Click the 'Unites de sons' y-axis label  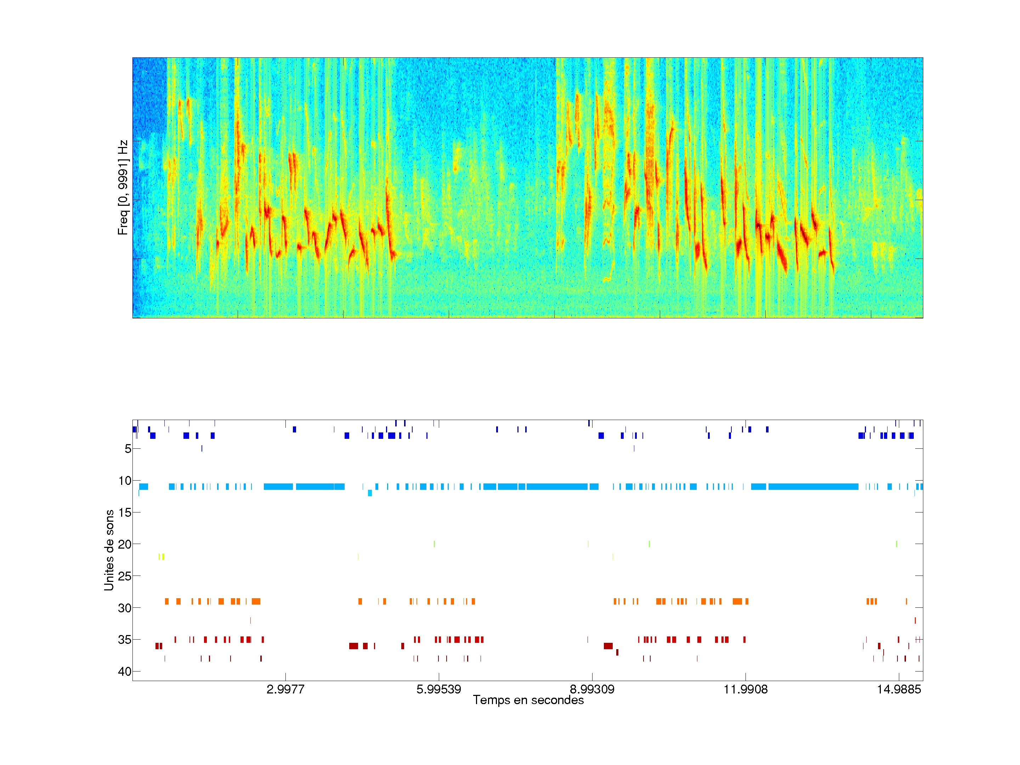pos(109,550)
